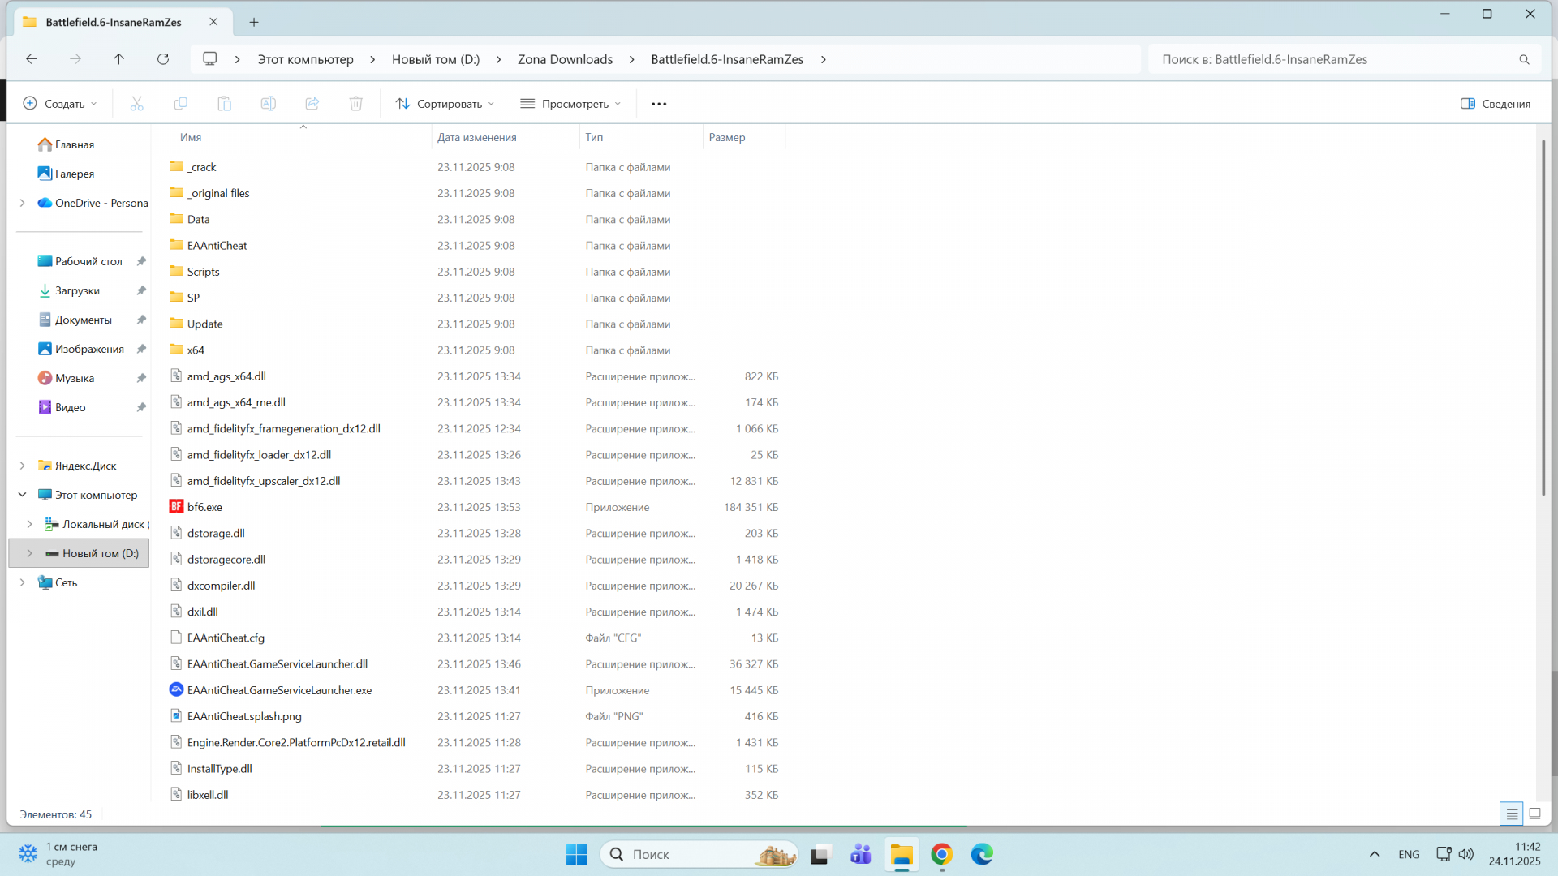Viewport: 1558px width, 876px height.
Task: Toggle the Details pane with Сведения button
Action: point(1495,104)
